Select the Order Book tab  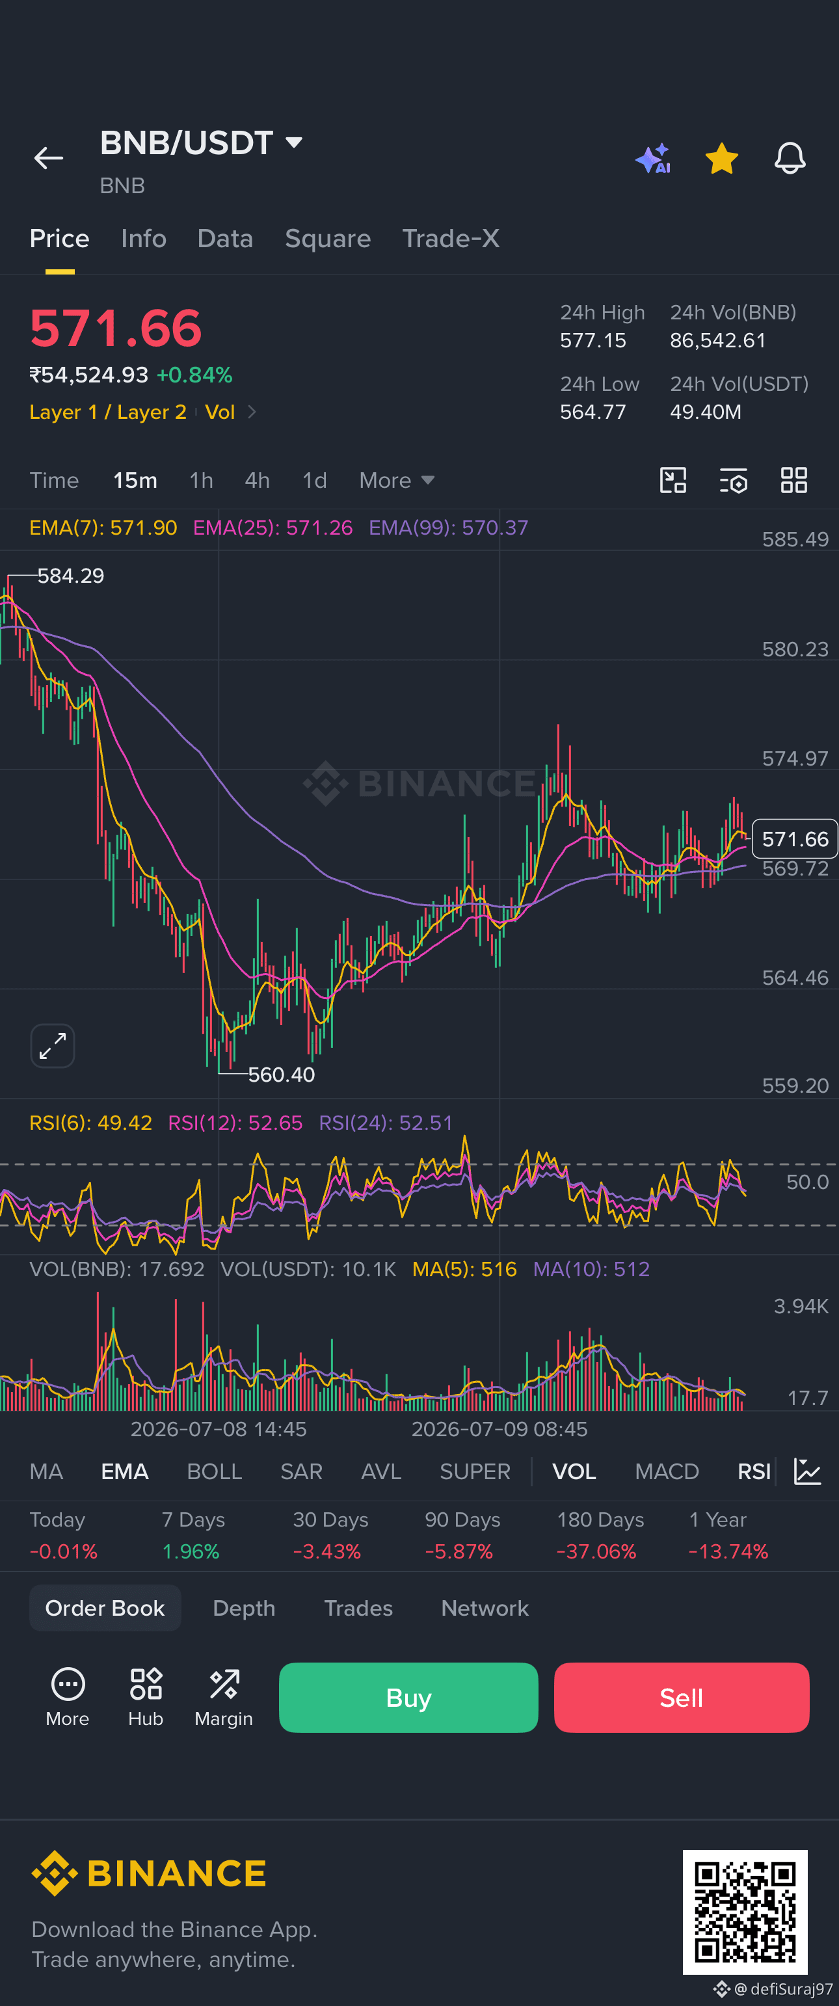pyautogui.click(x=105, y=1608)
